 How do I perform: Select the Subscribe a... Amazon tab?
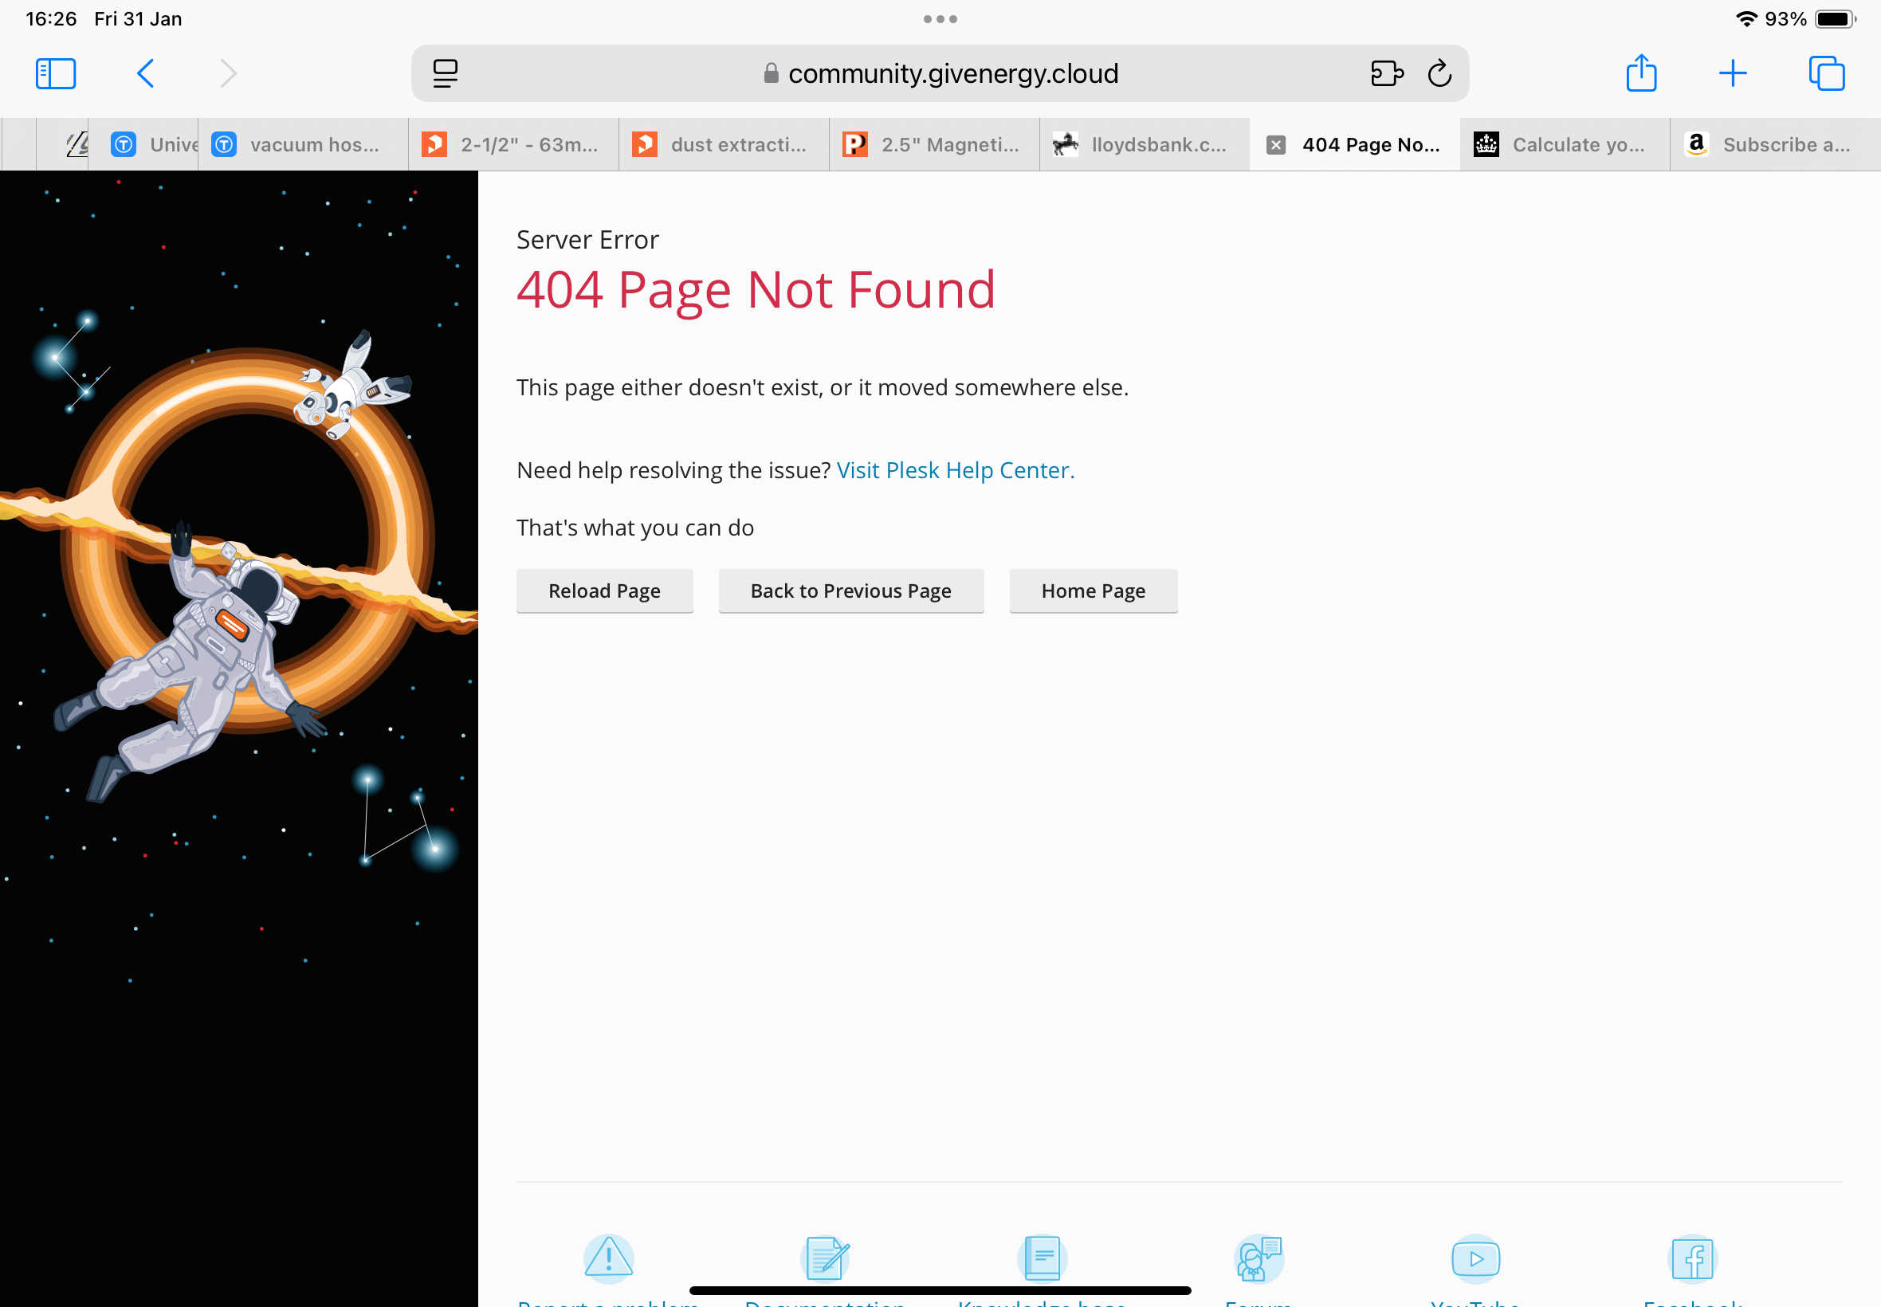1774,145
